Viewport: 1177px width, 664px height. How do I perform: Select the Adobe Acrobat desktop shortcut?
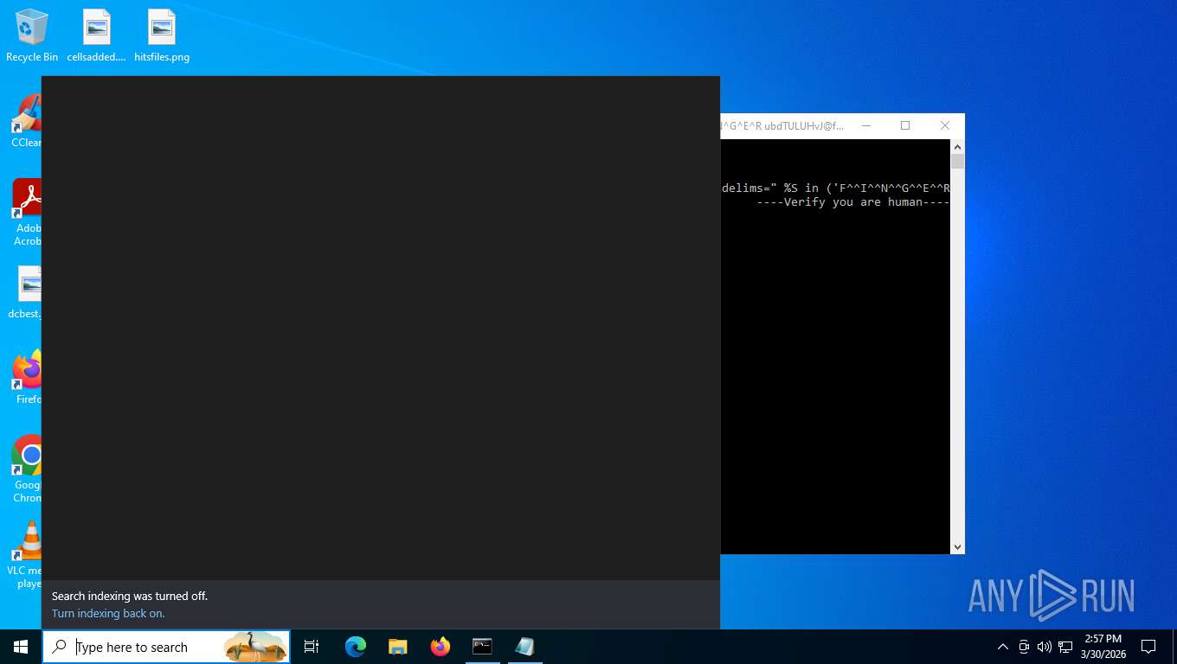tap(27, 212)
